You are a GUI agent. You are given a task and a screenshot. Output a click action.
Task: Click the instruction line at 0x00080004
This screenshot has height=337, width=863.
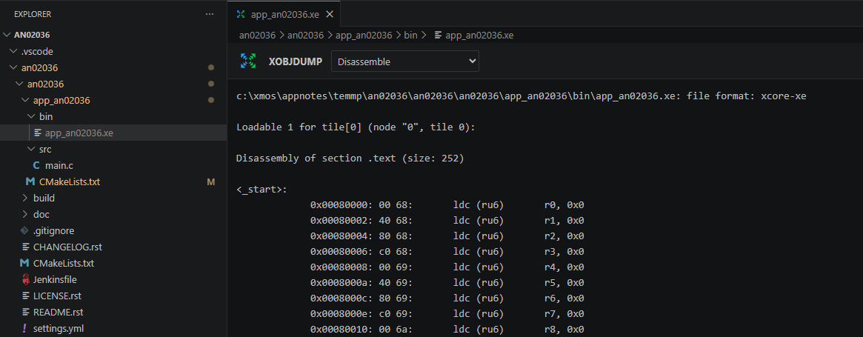pyautogui.click(x=447, y=237)
